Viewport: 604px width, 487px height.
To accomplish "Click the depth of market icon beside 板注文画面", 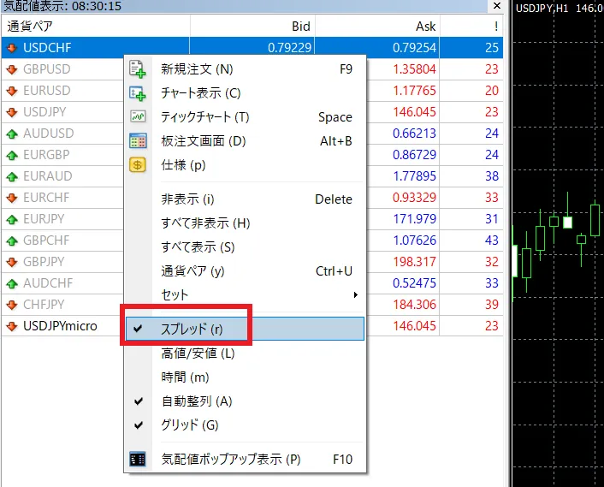I will coord(138,141).
